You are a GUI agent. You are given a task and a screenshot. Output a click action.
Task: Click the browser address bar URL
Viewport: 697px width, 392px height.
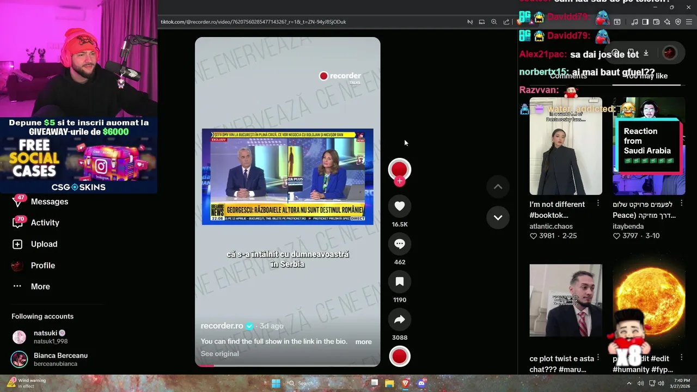pyautogui.click(x=253, y=22)
